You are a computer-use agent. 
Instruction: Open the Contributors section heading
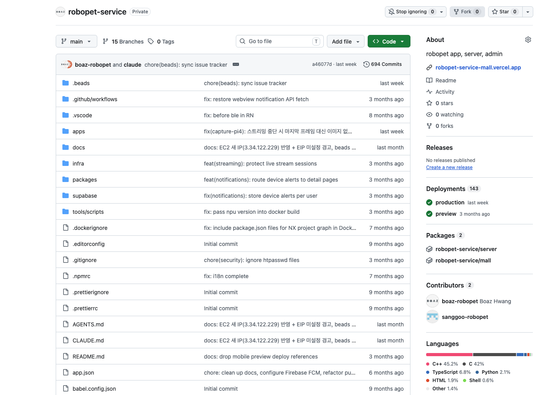[x=445, y=285]
